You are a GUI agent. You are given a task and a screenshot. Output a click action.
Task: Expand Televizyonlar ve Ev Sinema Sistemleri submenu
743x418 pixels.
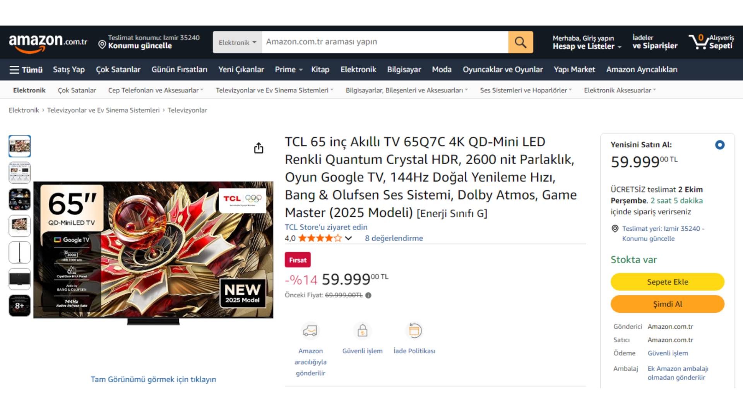click(x=274, y=90)
